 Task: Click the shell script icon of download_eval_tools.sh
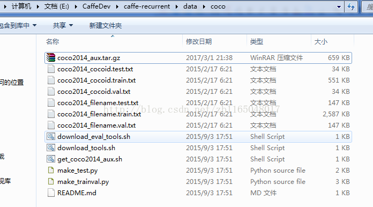[x=51, y=136]
